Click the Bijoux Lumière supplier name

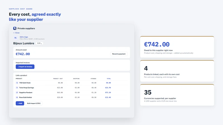pos(24,43)
